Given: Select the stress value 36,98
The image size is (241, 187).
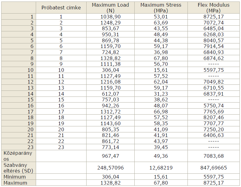Looking at the screenshot, I should click(161, 52).
